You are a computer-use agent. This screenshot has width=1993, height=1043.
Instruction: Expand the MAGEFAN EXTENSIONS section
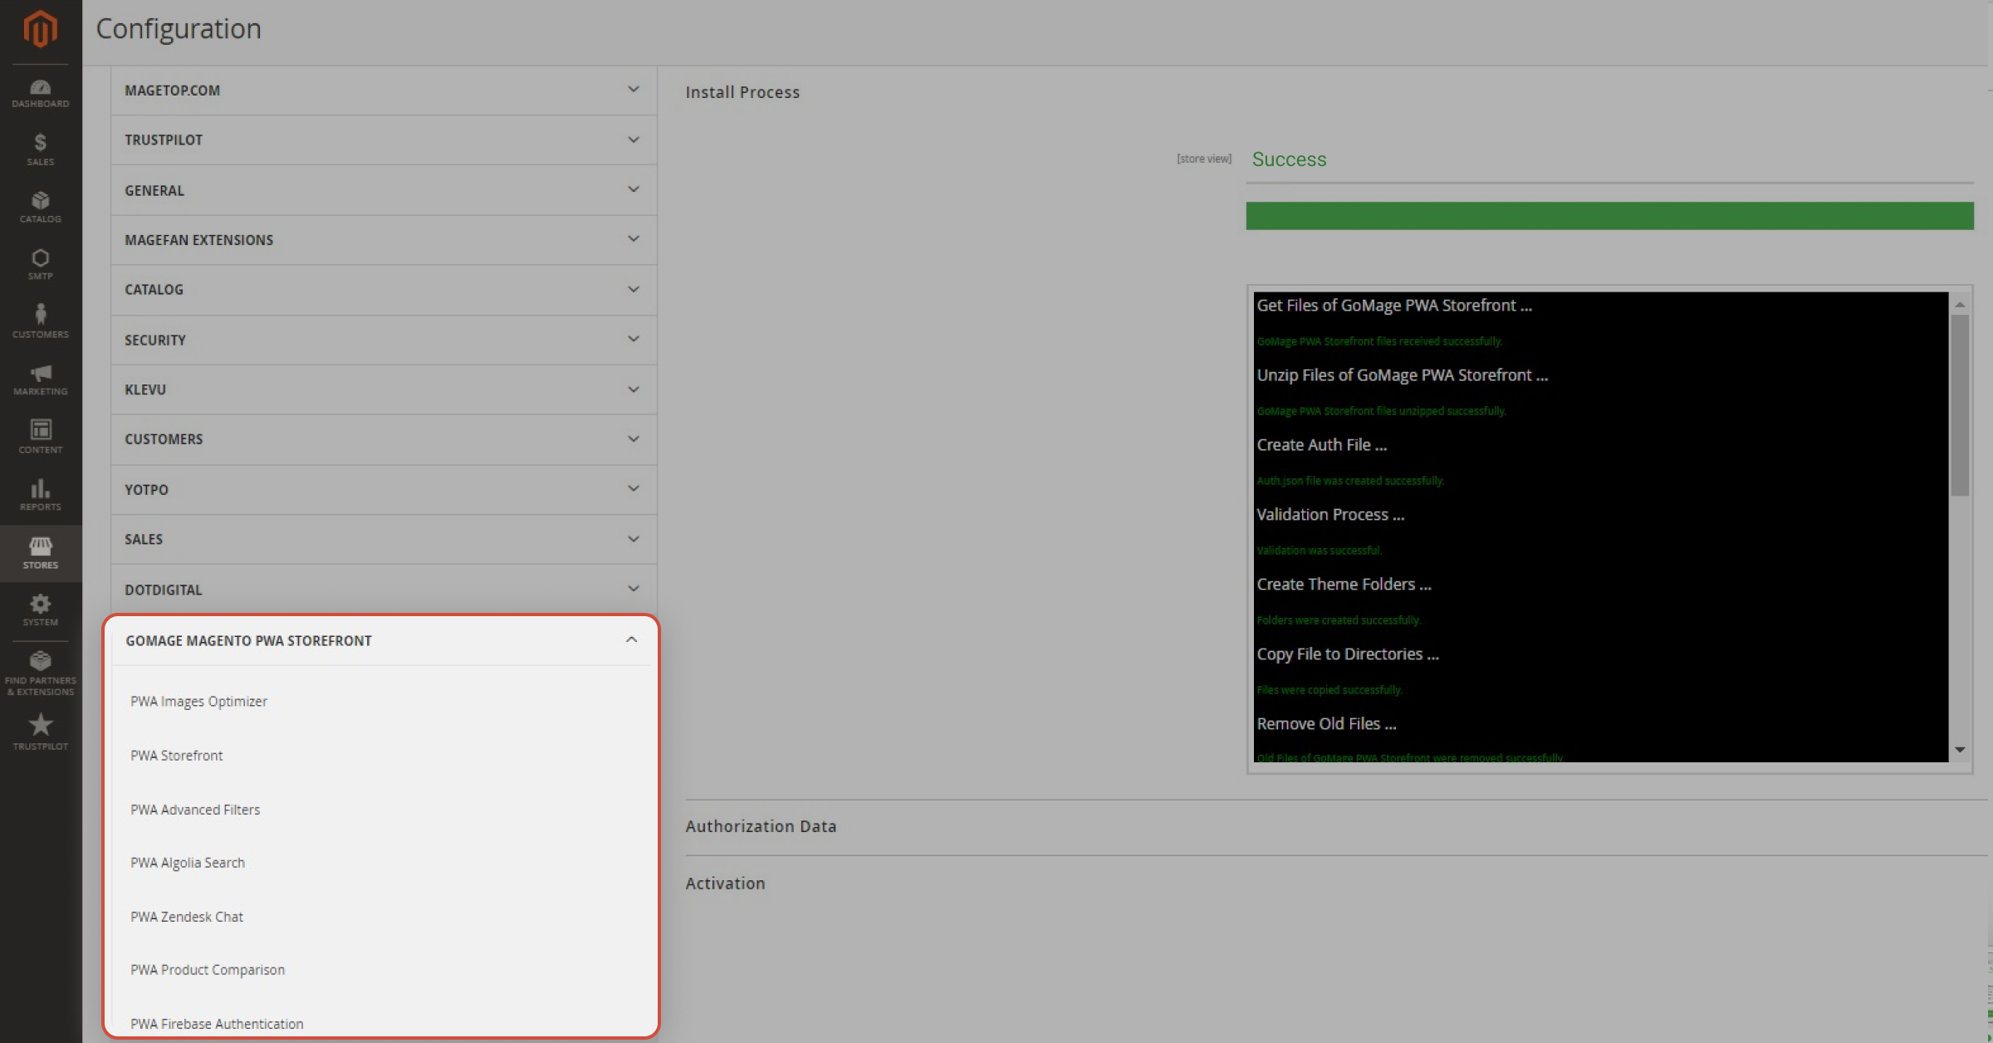pyautogui.click(x=383, y=240)
